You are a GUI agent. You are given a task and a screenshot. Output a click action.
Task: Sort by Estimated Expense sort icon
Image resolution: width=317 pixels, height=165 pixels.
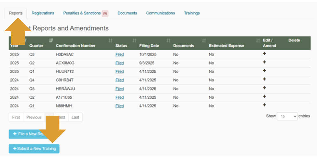tap(258, 40)
